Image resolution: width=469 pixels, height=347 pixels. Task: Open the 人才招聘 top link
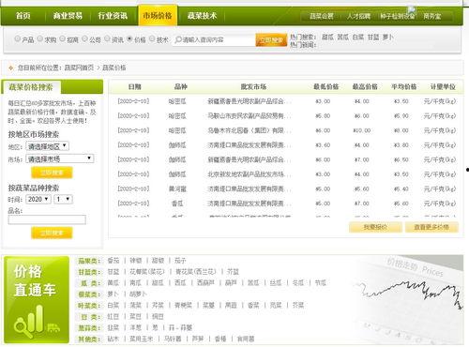tap(358, 16)
